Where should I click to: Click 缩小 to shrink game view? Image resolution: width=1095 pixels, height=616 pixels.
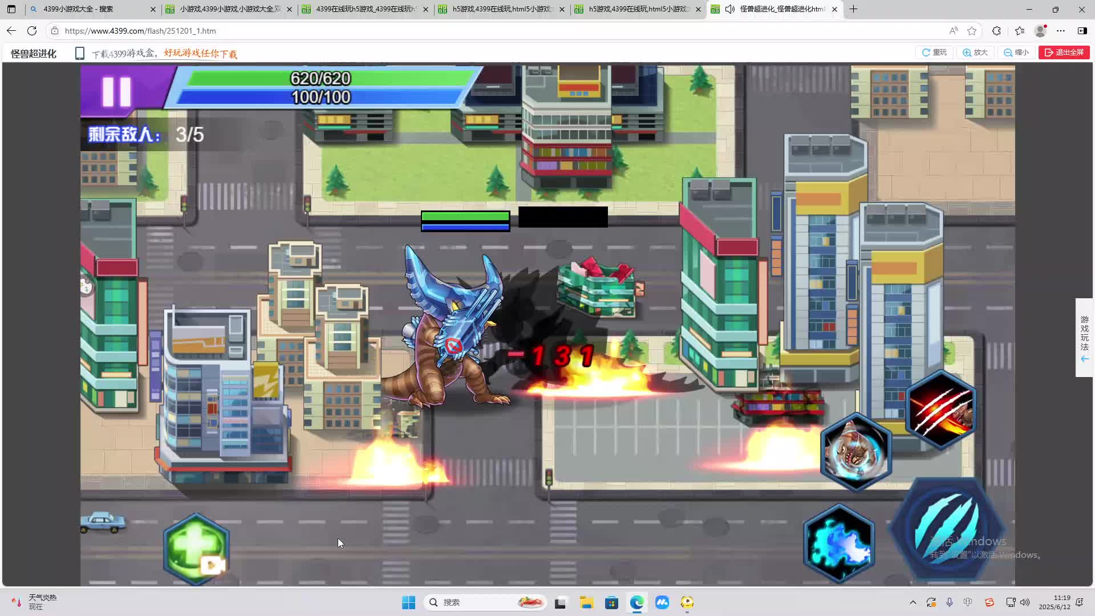pos(1016,52)
